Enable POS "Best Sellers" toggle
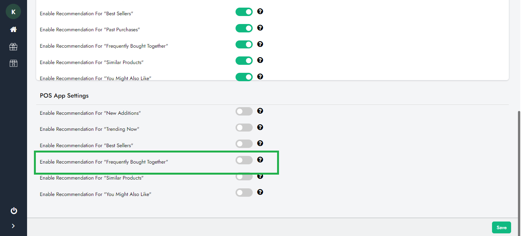The height and width of the screenshot is (236, 521). 244,144
